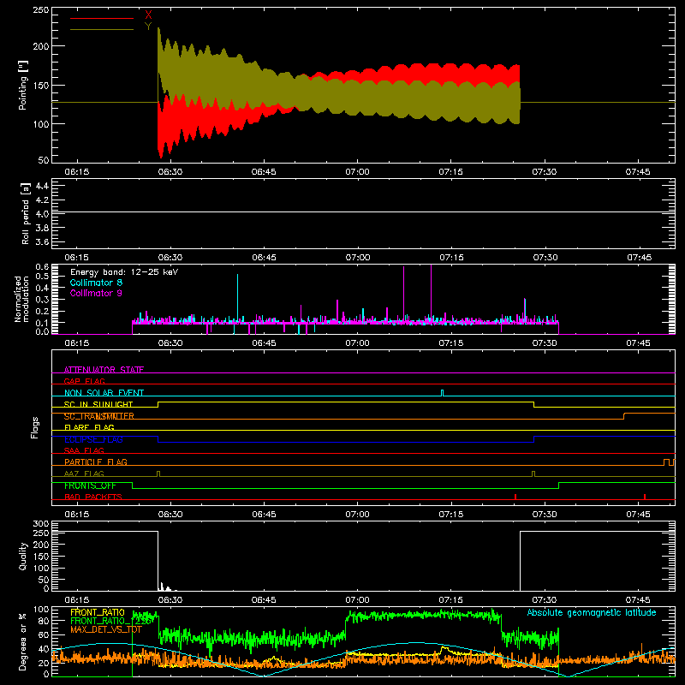Click the ECLIPSE_FLAG label

[x=93, y=439]
